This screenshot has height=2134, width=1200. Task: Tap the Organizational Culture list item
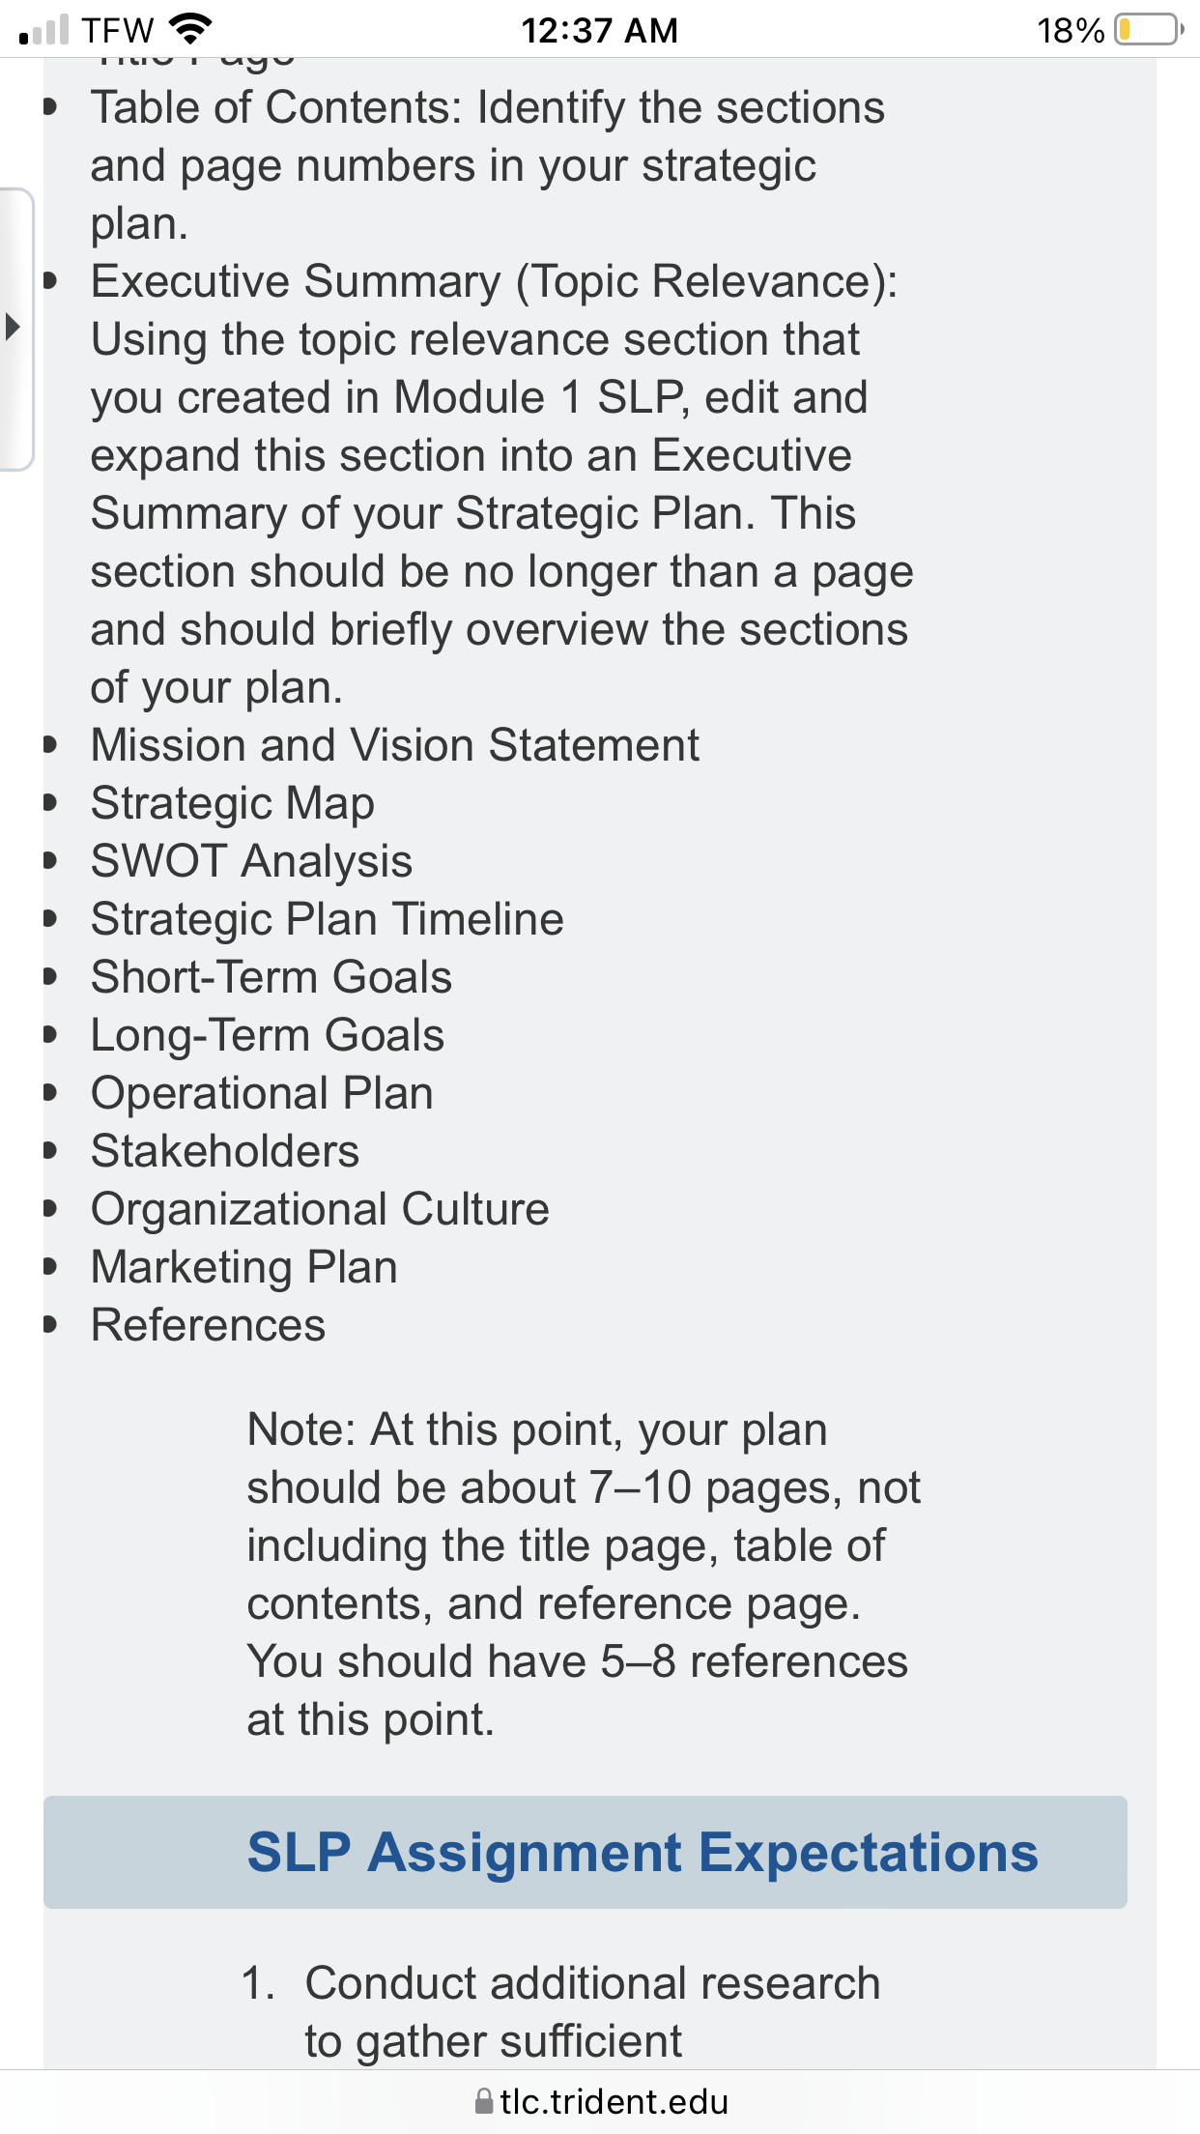click(x=320, y=1209)
